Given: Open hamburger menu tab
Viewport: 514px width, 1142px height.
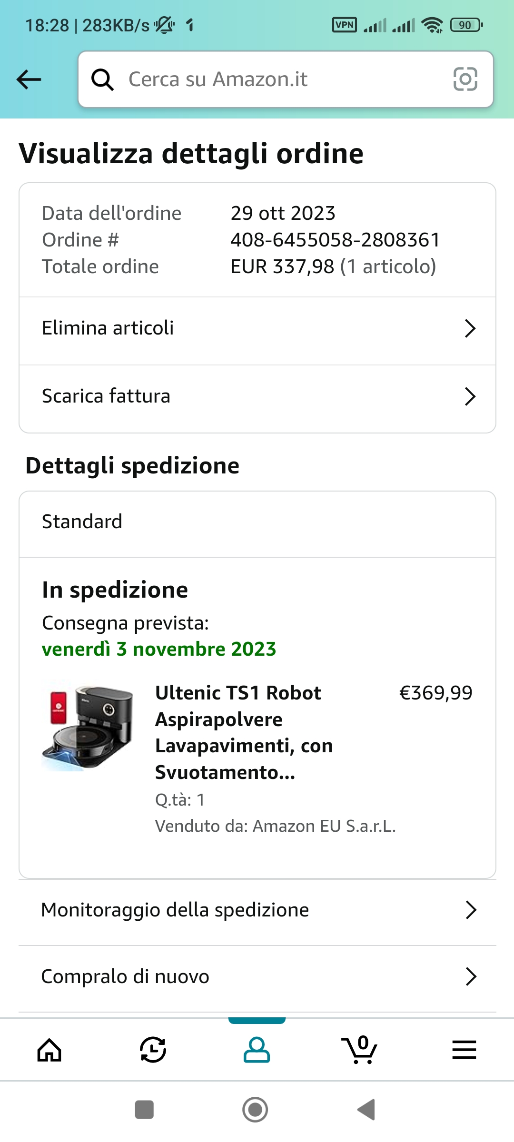Looking at the screenshot, I should (464, 1049).
